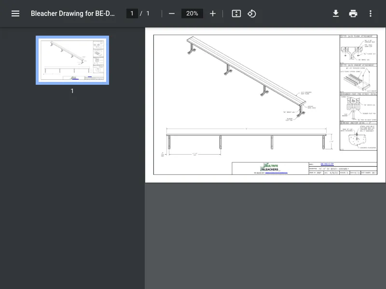386x289 pixels.
Task: Click the zoom out minus button
Action: (x=172, y=13)
